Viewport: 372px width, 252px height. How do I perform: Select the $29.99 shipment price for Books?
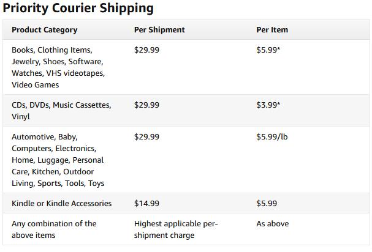(x=146, y=50)
